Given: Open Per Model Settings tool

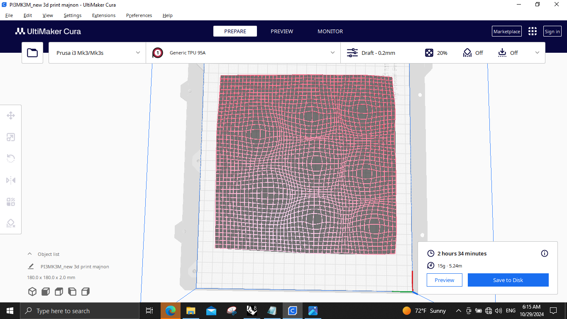Looking at the screenshot, I should tap(11, 202).
